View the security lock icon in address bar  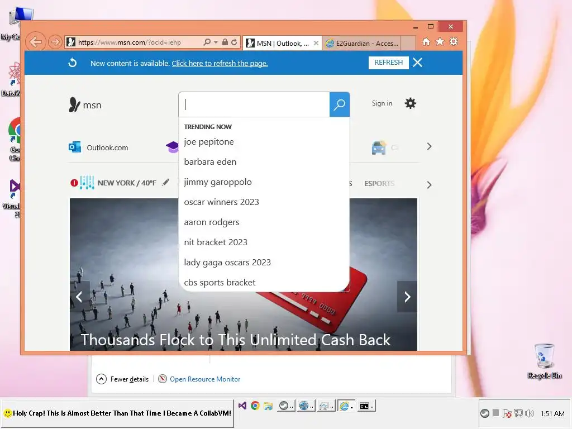point(225,42)
